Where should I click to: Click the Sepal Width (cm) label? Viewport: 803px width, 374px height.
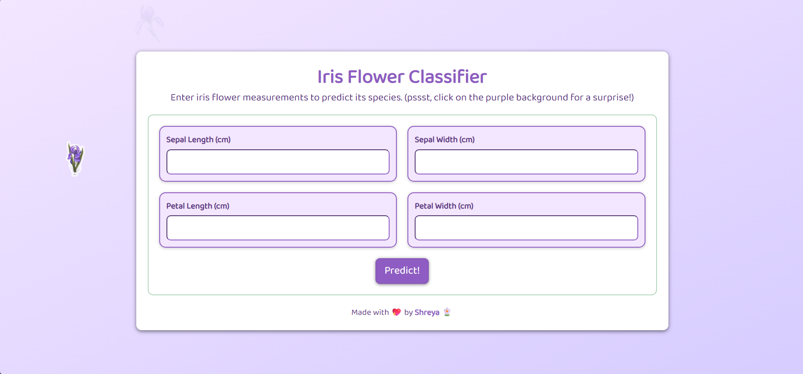[x=445, y=140]
